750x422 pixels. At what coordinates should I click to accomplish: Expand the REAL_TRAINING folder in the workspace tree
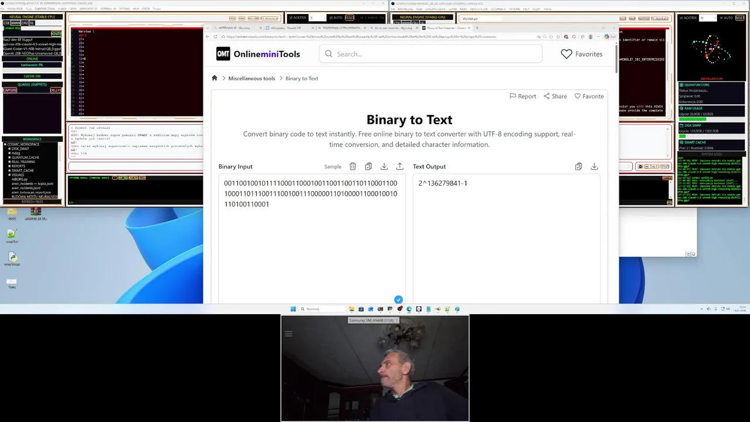(x=9, y=162)
